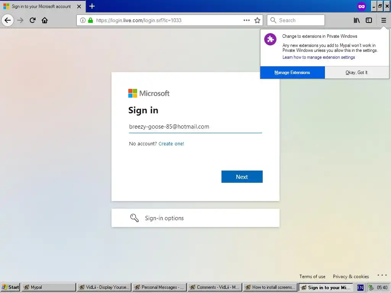The width and height of the screenshot is (391, 293).
Task: Click Sign in to your Mi... taskbar button
Action: coord(326,287)
